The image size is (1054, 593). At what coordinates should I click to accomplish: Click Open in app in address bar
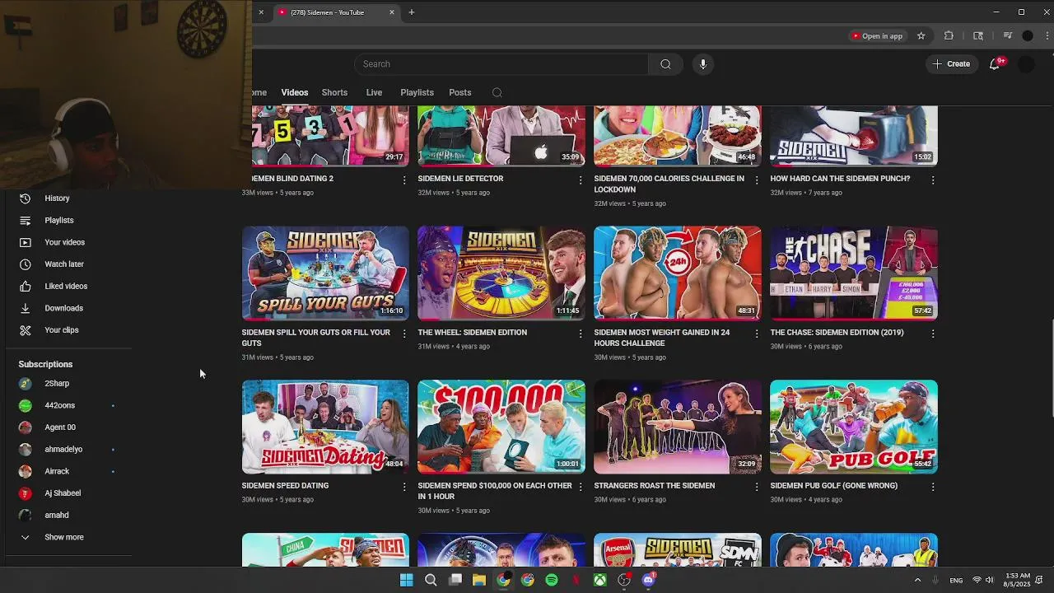tap(878, 36)
